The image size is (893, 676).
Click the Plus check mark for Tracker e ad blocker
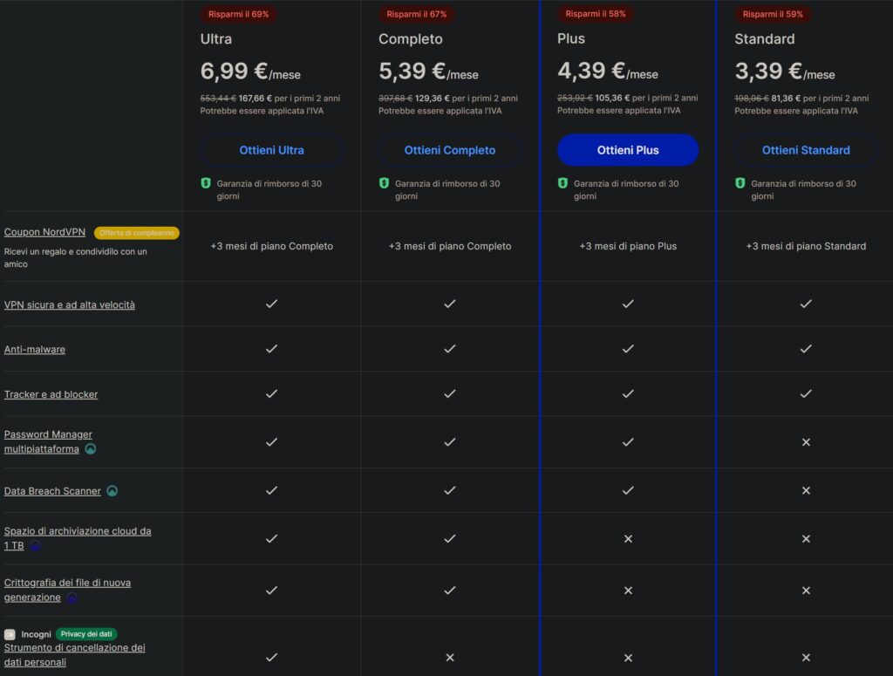[x=628, y=393]
